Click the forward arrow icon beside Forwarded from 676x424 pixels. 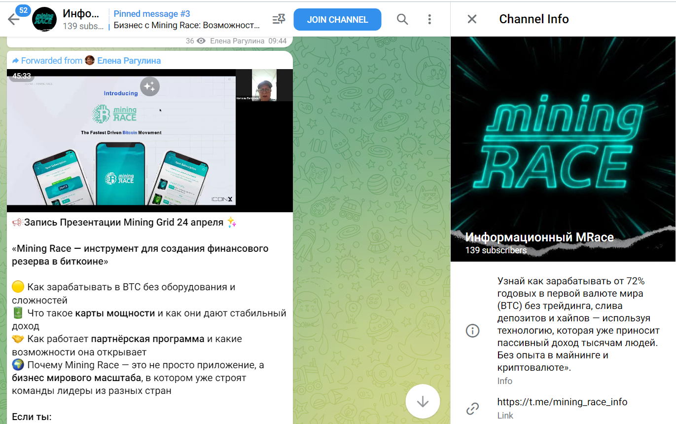[x=15, y=61]
